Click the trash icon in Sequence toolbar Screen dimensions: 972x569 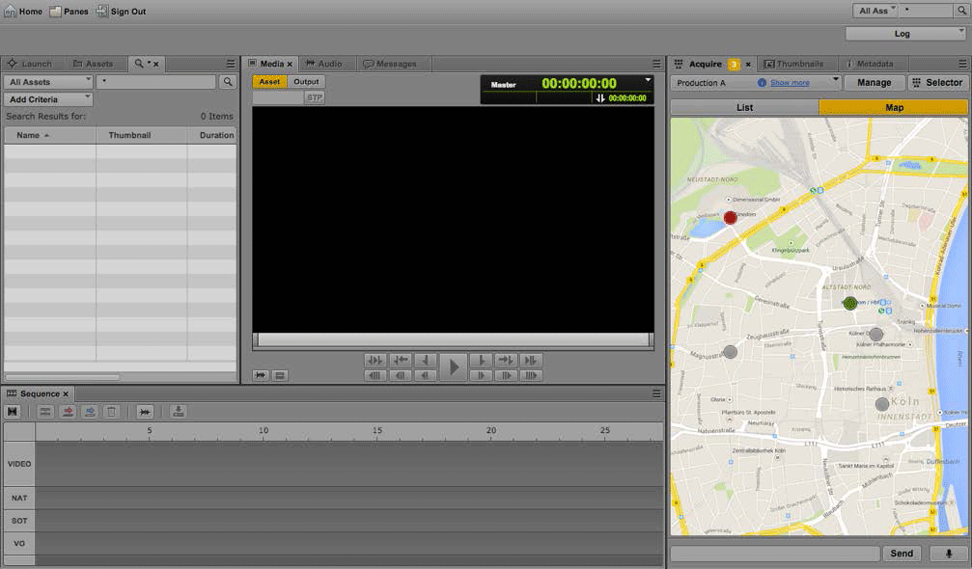112,412
